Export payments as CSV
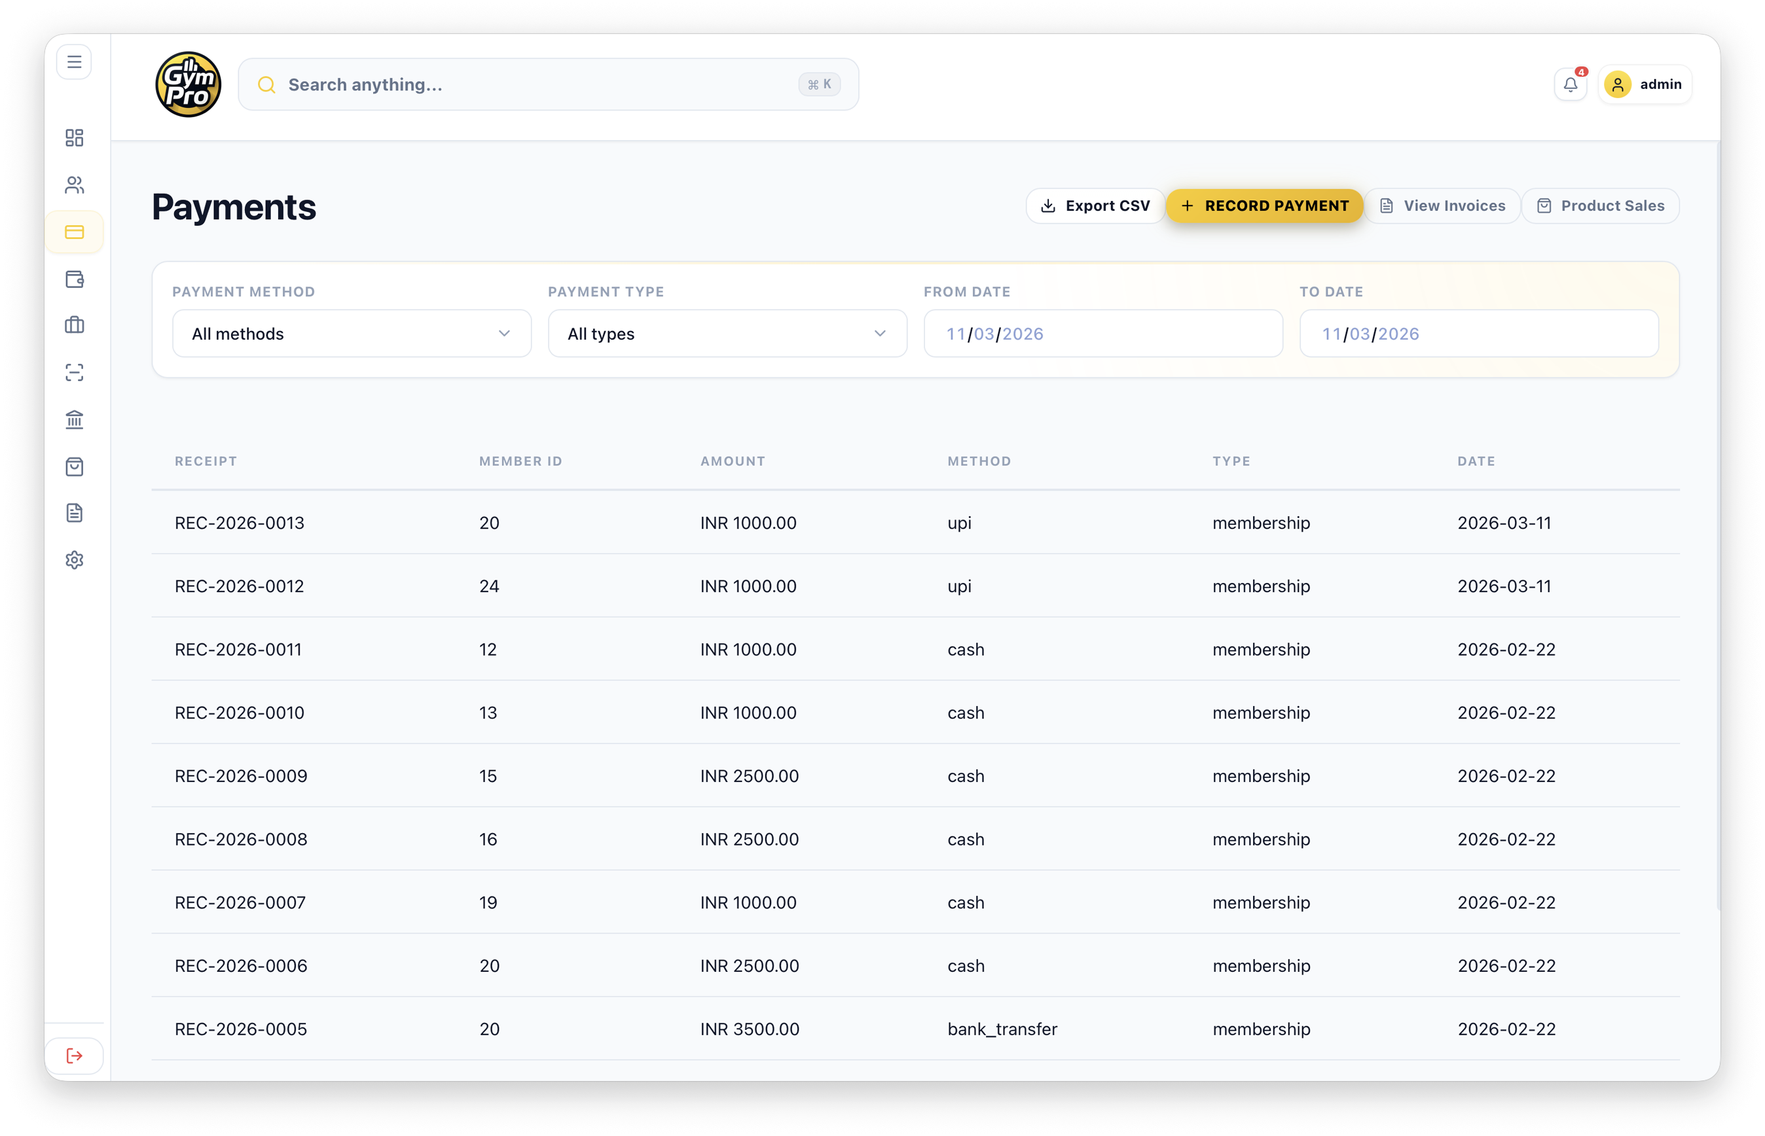Image resolution: width=1765 pixels, height=1136 pixels. [1094, 206]
